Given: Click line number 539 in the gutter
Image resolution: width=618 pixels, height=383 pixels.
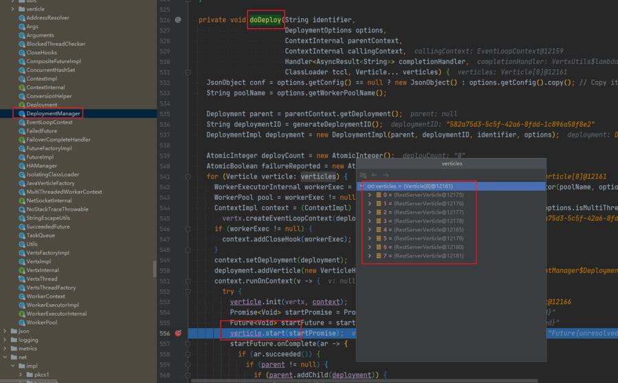Looking at the screenshot, I should pyautogui.click(x=165, y=156).
